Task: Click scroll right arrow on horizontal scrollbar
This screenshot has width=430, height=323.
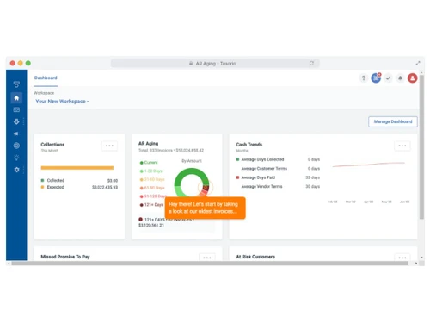Action: tap(416, 264)
